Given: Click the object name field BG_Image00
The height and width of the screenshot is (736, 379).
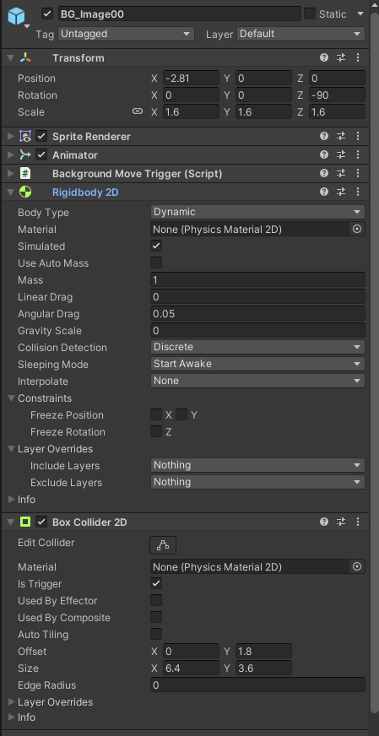Looking at the screenshot, I should (x=180, y=14).
